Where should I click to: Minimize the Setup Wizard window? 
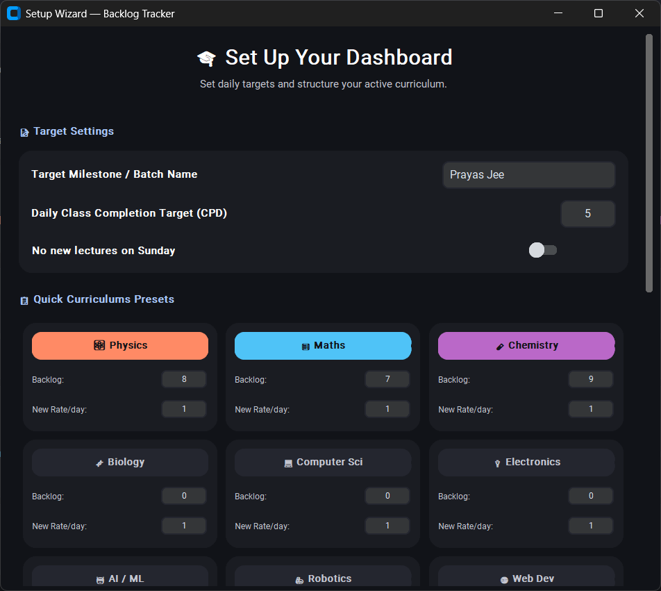(558, 13)
